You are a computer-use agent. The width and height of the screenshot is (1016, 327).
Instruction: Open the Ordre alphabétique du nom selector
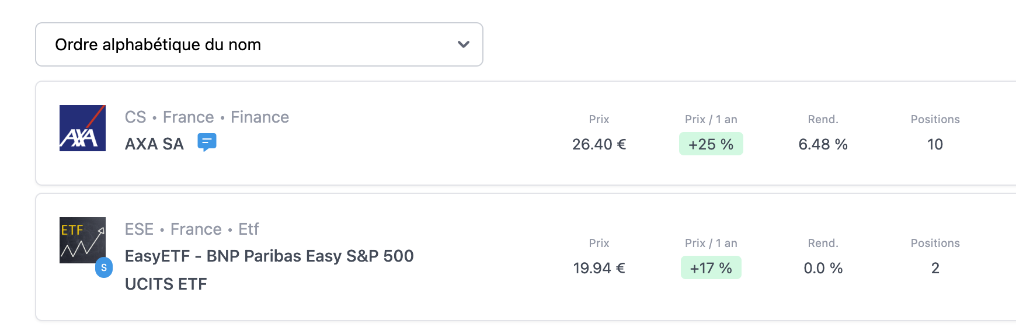[x=259, y=44]
